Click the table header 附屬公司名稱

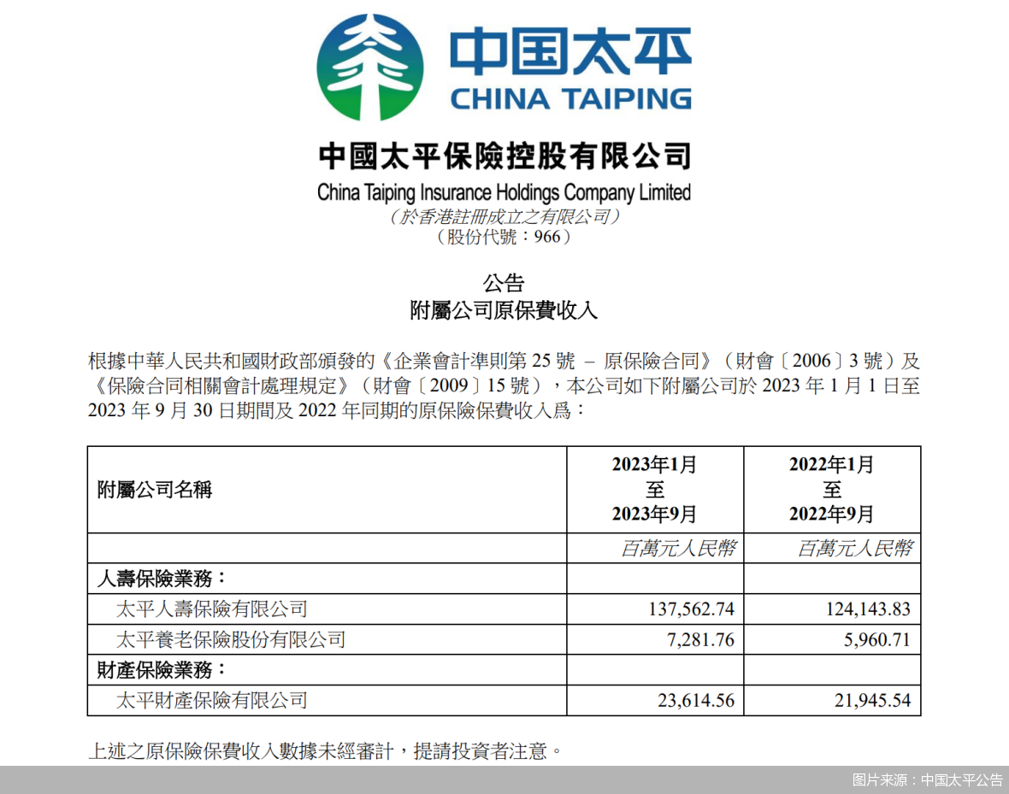pos(155,490)
